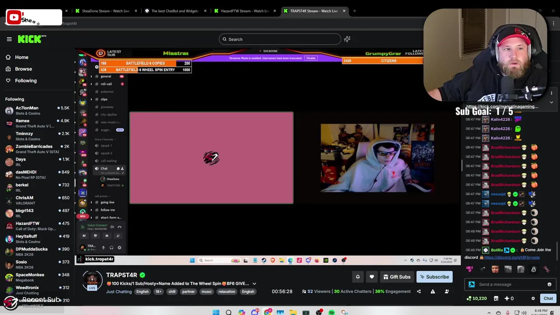Viewport: 560px width, 315px height.
Task: Click the Disable streamer mode button
Action: 311,58
